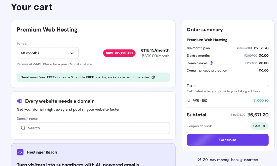Click the magnifier icon in domain search
277x166 pixels.
click(x=23, y=128)
